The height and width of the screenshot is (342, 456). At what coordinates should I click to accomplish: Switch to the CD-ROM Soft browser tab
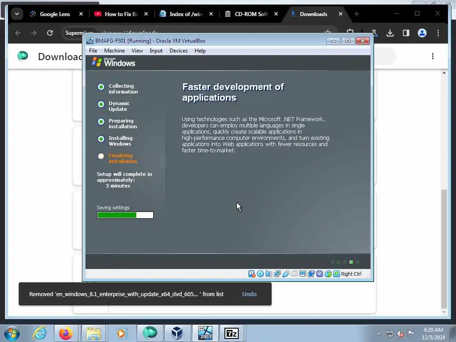(251, 14)
